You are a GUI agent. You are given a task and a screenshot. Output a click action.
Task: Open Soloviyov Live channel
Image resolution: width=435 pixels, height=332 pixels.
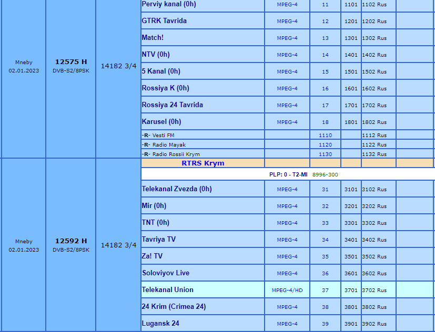[166, 273]
